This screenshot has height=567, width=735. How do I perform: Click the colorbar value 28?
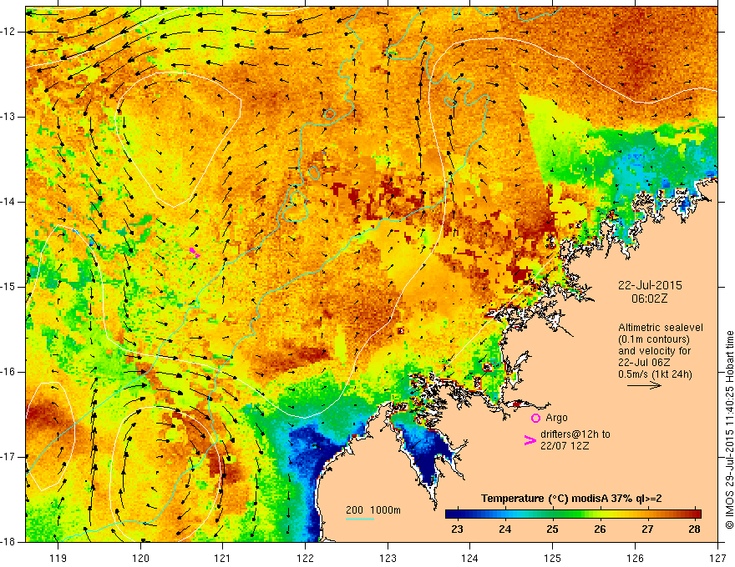click(x=695, y=529)
